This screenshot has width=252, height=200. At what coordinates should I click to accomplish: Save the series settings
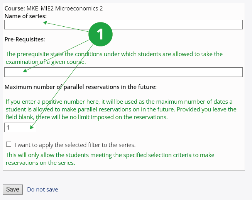tap(13, 190)
